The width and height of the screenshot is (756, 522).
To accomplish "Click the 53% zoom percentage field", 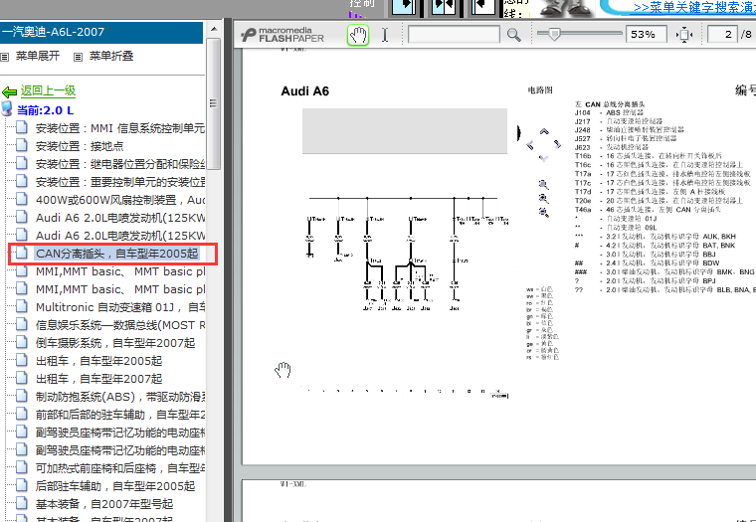I will coord(646,35).
